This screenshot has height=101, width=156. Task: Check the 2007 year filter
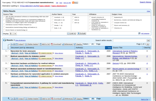[x=73, y=23]
